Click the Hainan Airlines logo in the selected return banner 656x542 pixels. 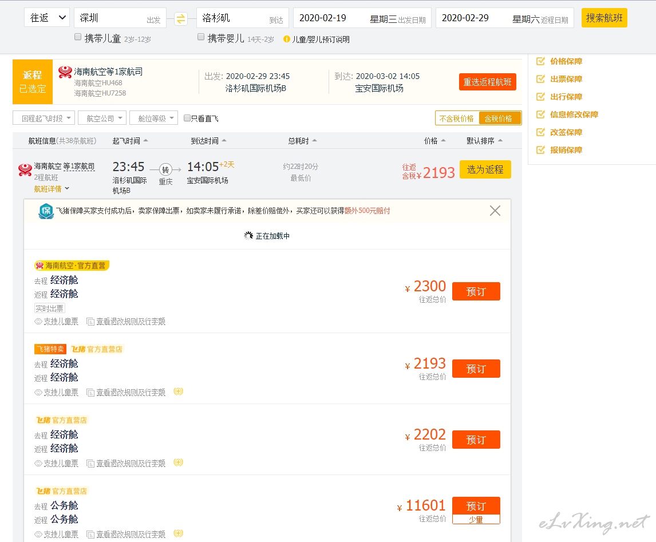[x=65, y=72]
